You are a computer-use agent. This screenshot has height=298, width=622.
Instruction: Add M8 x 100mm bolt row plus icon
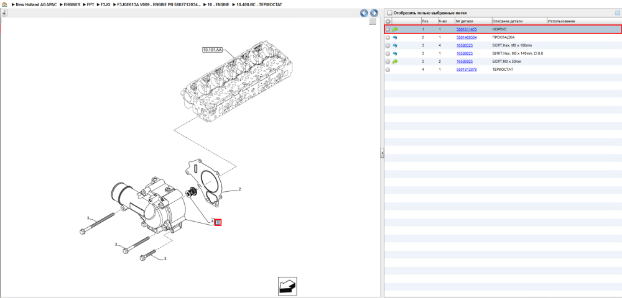click(388, 45)
